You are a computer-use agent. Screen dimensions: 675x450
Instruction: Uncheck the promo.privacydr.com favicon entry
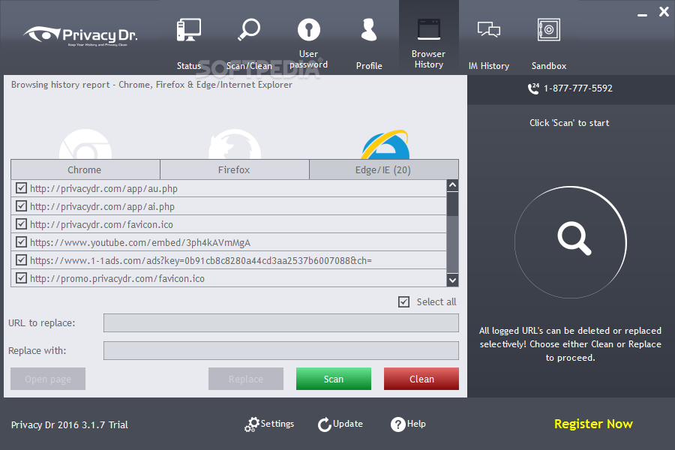click(x=21, y=278)
